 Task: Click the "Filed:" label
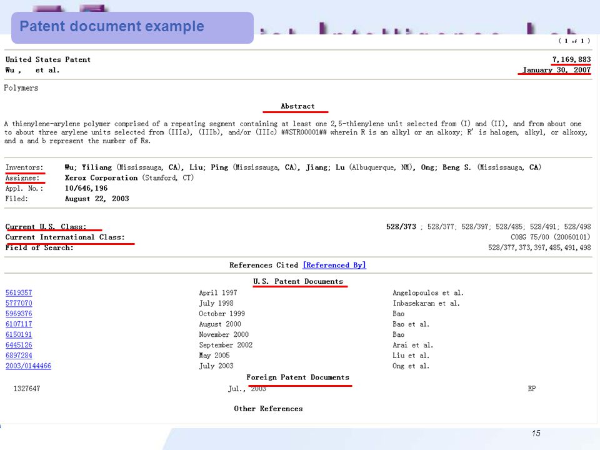point(16,199)
